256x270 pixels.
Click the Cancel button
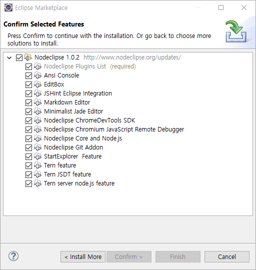click(227, 256)
